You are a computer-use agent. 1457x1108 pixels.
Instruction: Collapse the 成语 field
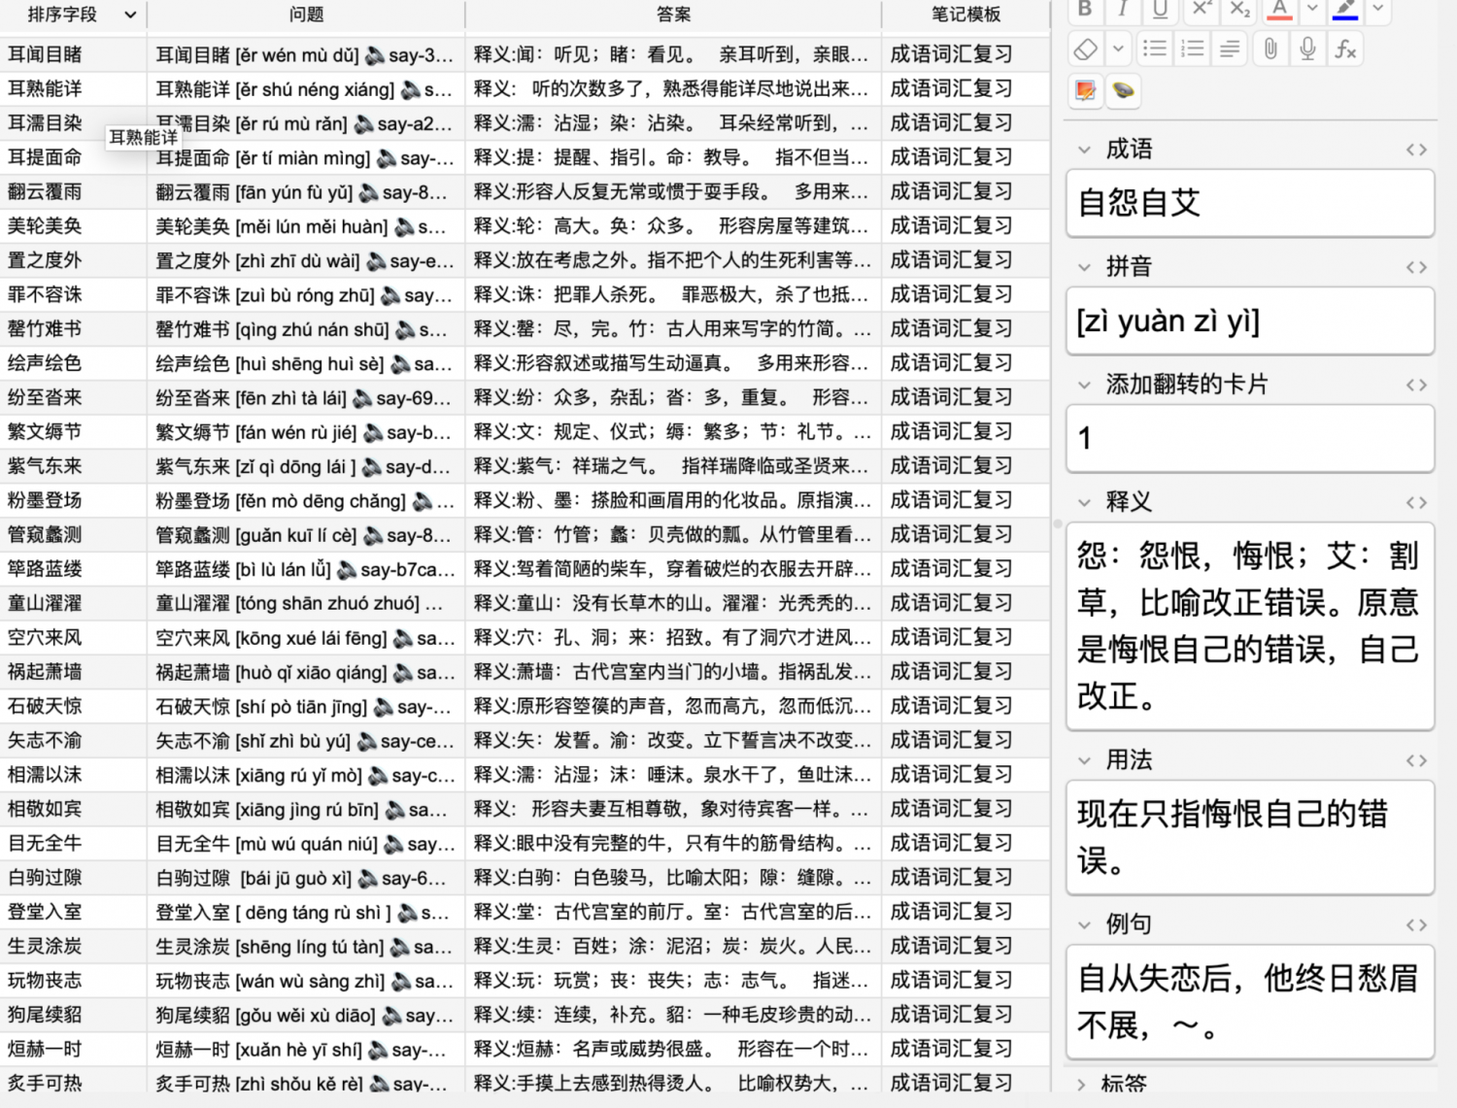pos(1084,150)
